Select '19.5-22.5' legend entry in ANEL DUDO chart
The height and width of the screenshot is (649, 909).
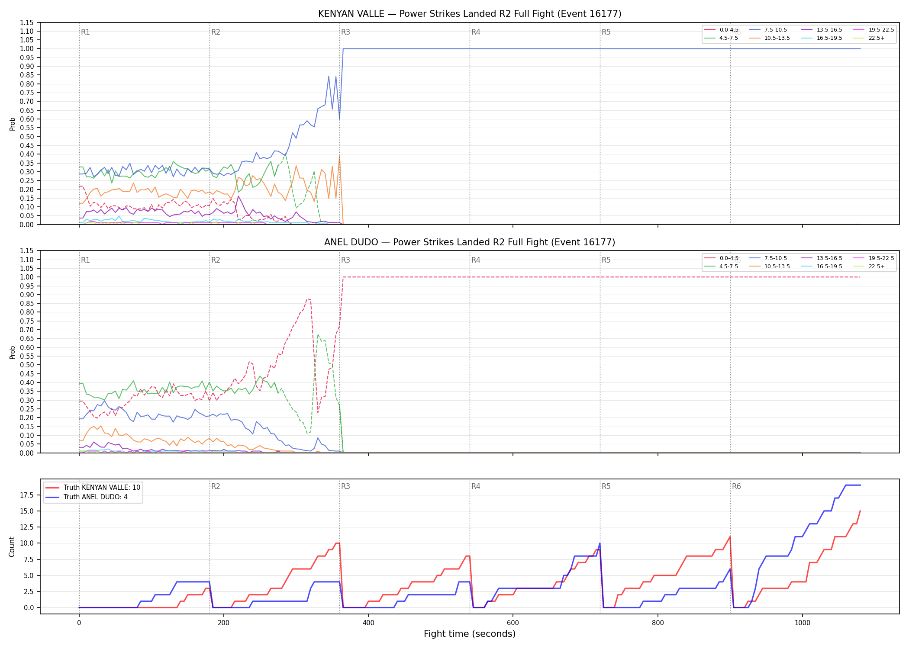coord(874,258)
